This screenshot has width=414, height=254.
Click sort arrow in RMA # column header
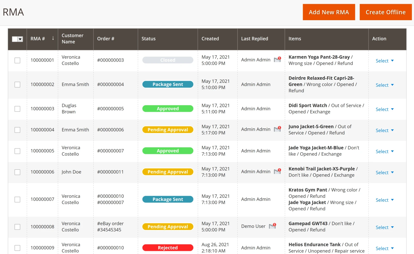pyautogui.click(x=53, y=38)
